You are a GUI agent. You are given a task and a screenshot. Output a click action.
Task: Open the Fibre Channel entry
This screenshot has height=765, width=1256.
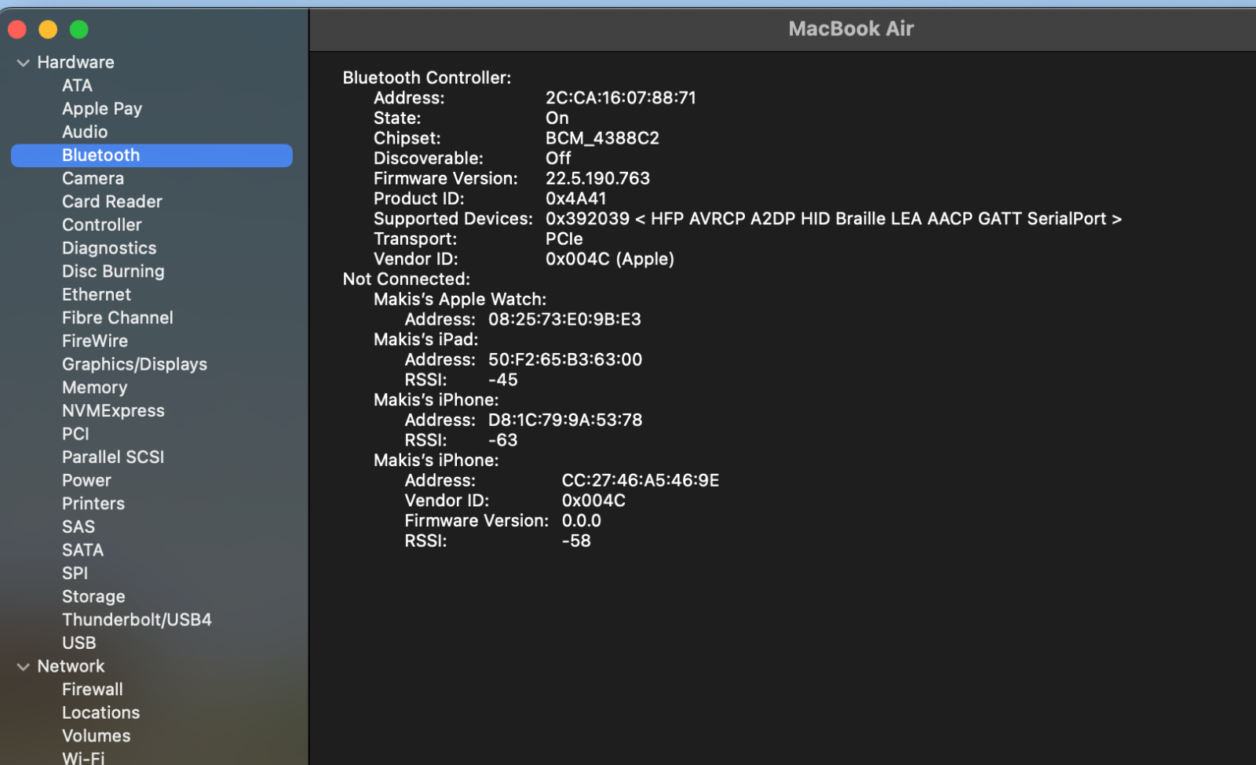(x=118, y=318)
